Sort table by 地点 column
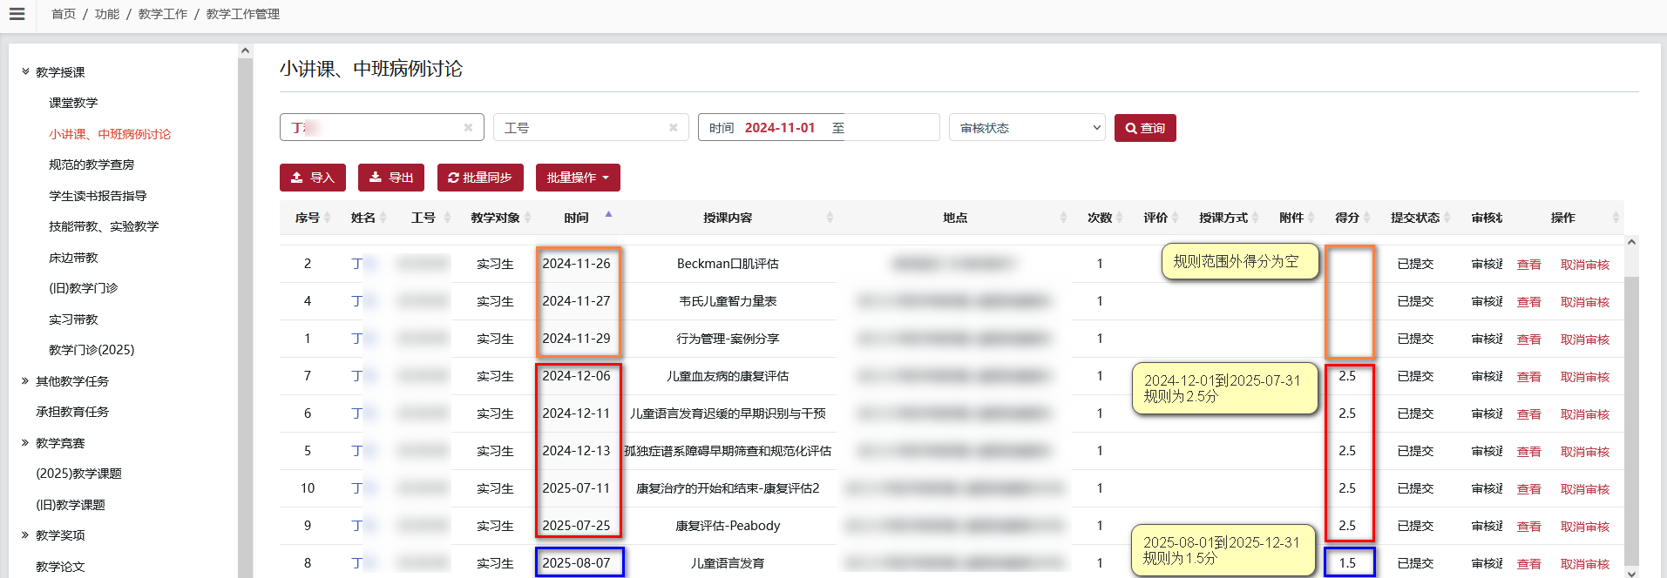Screen dimensions: 1667x578 pyautogui.click(x=1063, y=218)
